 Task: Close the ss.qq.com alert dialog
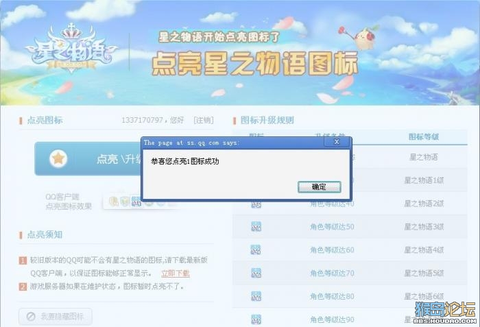pyautogui.click(x=337, y=142)
